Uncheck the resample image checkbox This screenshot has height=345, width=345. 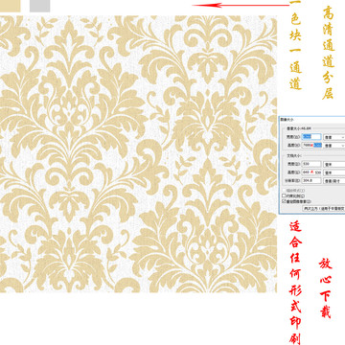pyautogui.click(x=284, y=201)
